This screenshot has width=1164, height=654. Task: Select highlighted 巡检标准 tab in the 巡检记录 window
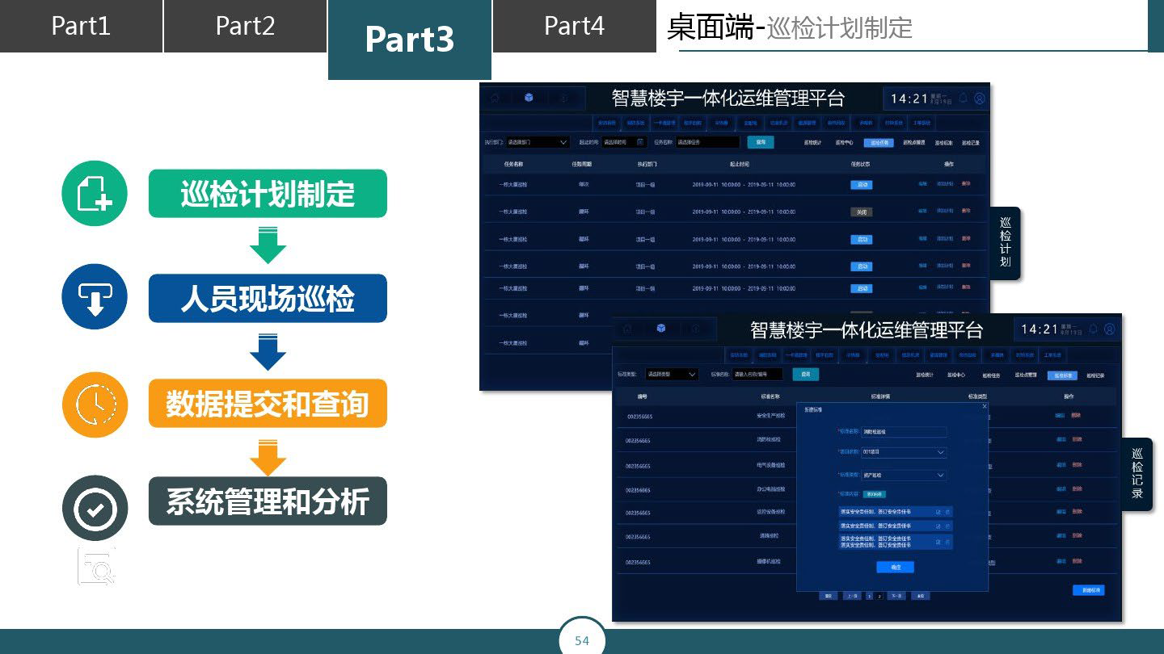[x=1062, y=375]
